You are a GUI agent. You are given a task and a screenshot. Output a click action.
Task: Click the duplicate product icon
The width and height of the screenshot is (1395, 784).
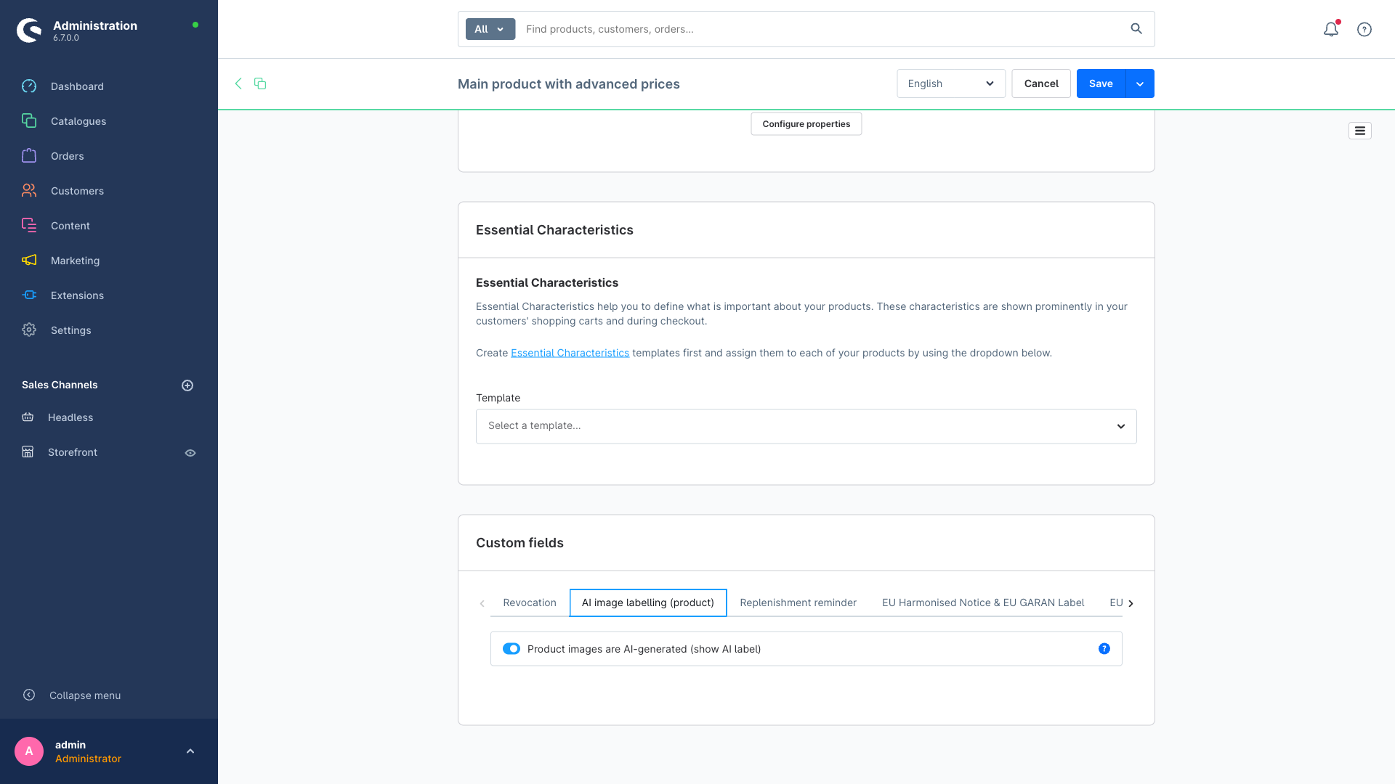(x=260, y=83)
